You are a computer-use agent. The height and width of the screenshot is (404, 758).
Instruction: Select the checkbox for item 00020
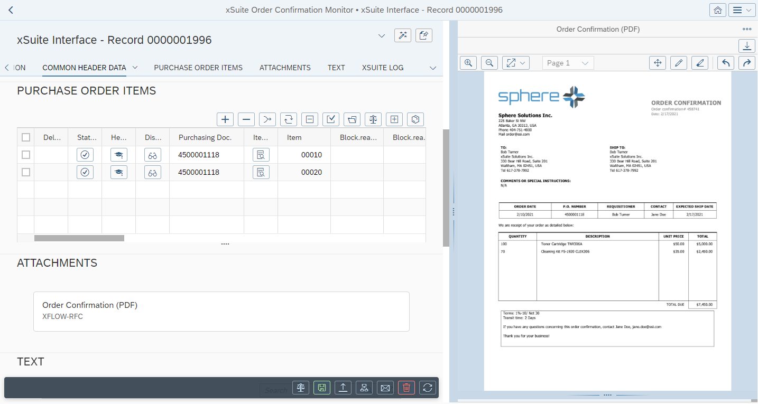tap(26, 172)
